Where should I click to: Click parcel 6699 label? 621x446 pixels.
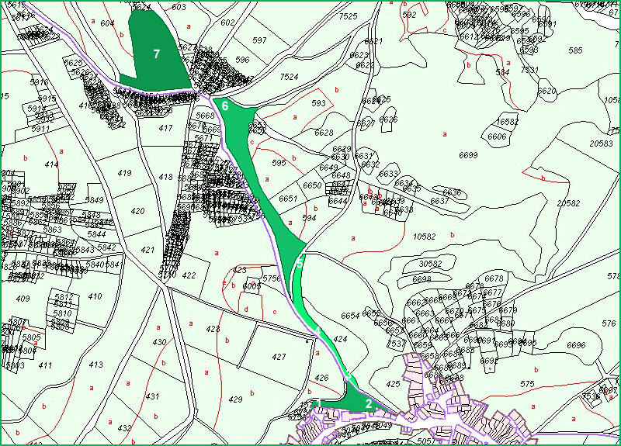click(x=467, y=155)
